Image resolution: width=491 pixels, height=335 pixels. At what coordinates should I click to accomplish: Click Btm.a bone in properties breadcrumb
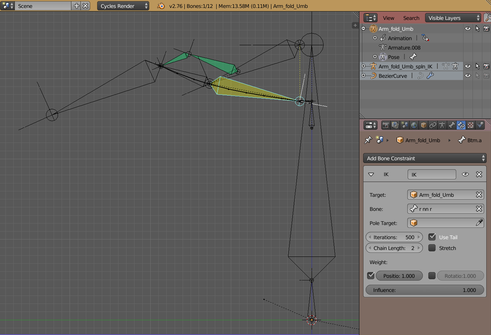coord(470,140)
